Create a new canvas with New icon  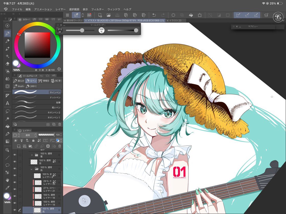coord(100,15)
